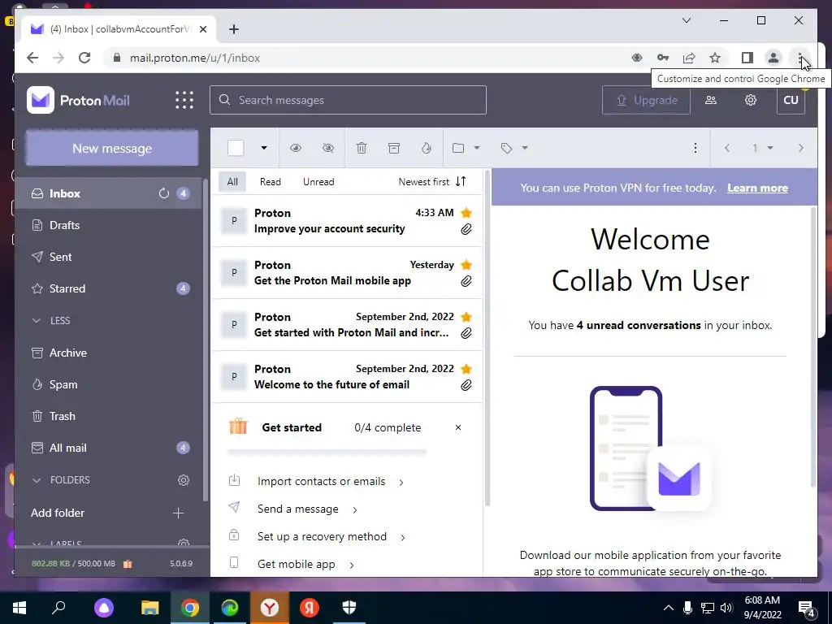Open the All mail folder
This screenshot has width=832, height=624.
pos(109,448)
